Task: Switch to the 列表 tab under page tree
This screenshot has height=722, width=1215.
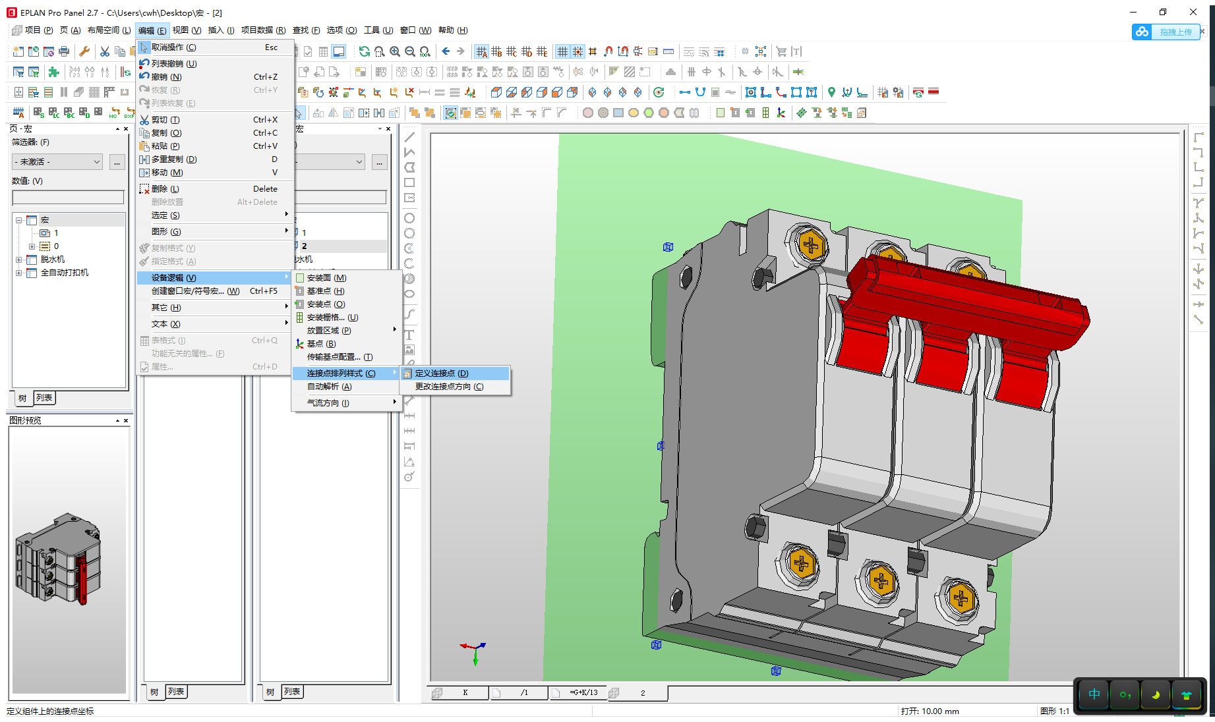Action: tap(44, 398)
